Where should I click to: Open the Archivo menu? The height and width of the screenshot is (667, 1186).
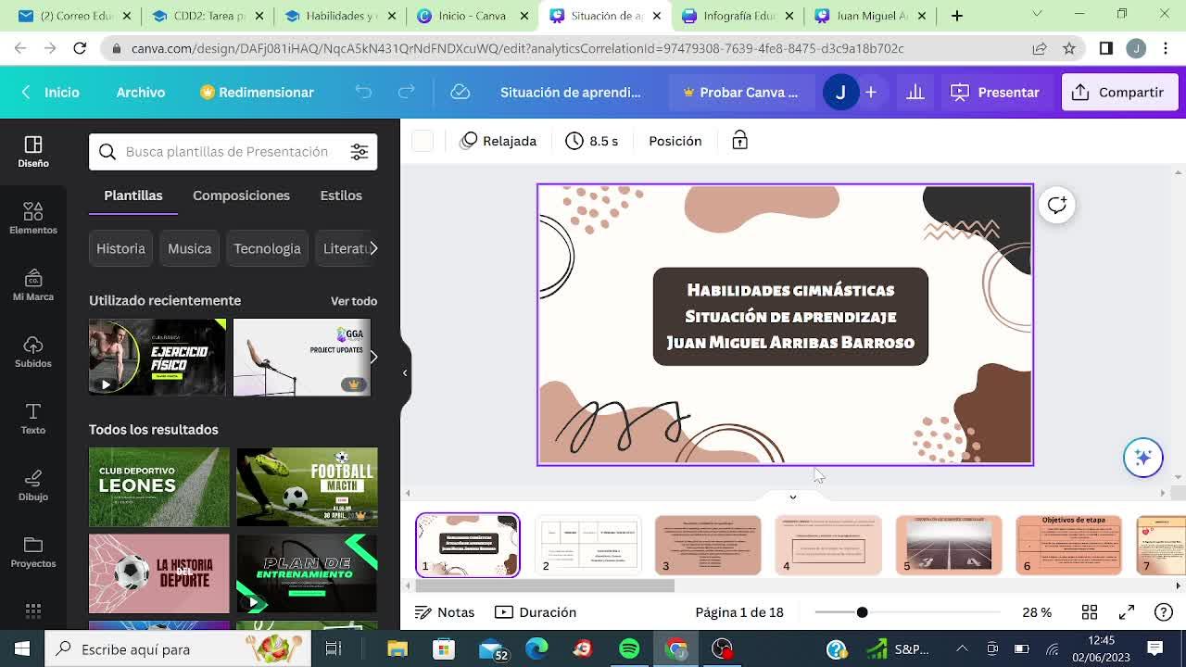pyautogui.click(x=141, y=93)
